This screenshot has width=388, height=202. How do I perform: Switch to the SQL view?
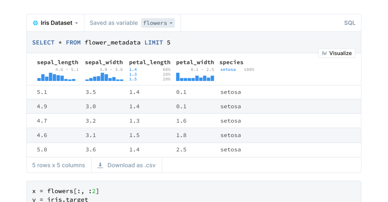click(350, 22)
